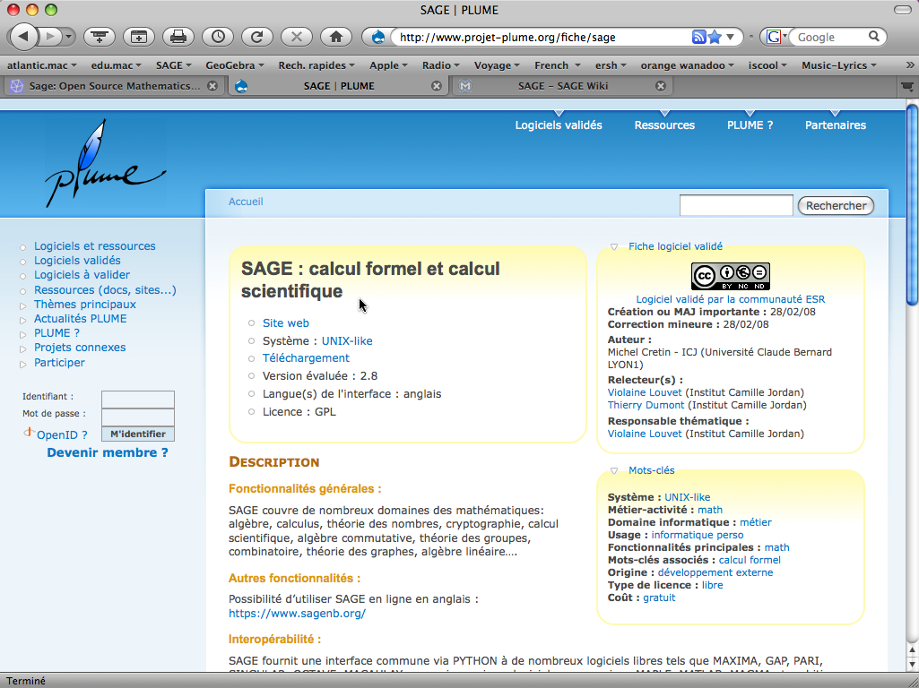The height and width of the screenshot is (688, 919).
Task: Reload the page with the refresh icon
Action: (x=256, y=37)
